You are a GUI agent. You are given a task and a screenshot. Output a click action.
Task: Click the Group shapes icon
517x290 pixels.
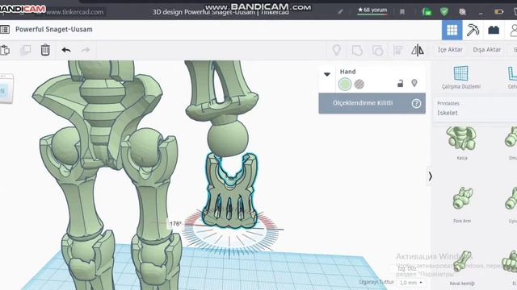[x=357, y=50]
